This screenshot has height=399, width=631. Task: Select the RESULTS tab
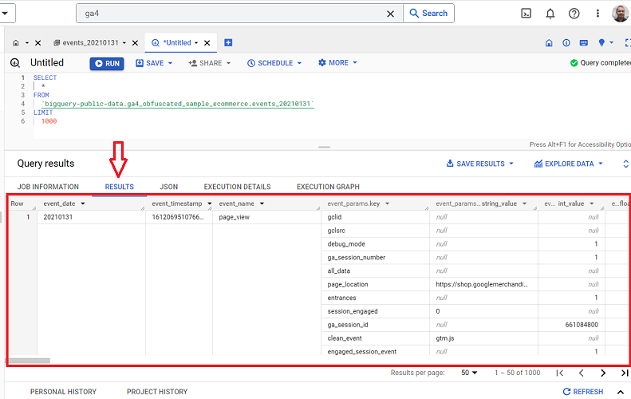(120, 187)
